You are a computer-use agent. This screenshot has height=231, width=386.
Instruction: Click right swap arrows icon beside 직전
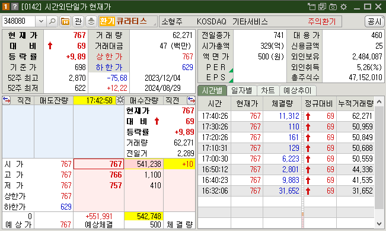coord(191,100)
